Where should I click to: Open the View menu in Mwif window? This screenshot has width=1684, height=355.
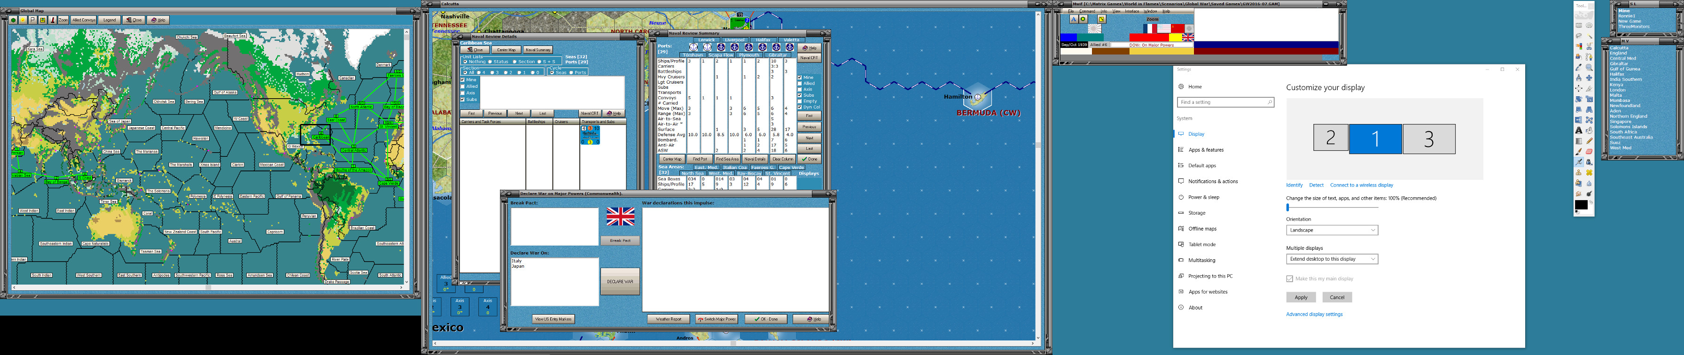click(1116, 11)
